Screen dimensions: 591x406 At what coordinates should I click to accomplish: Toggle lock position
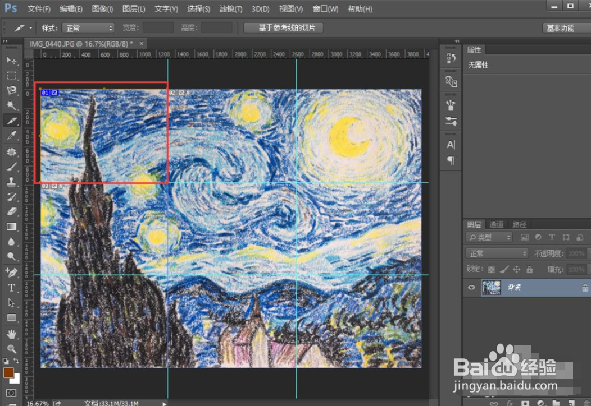517,269
